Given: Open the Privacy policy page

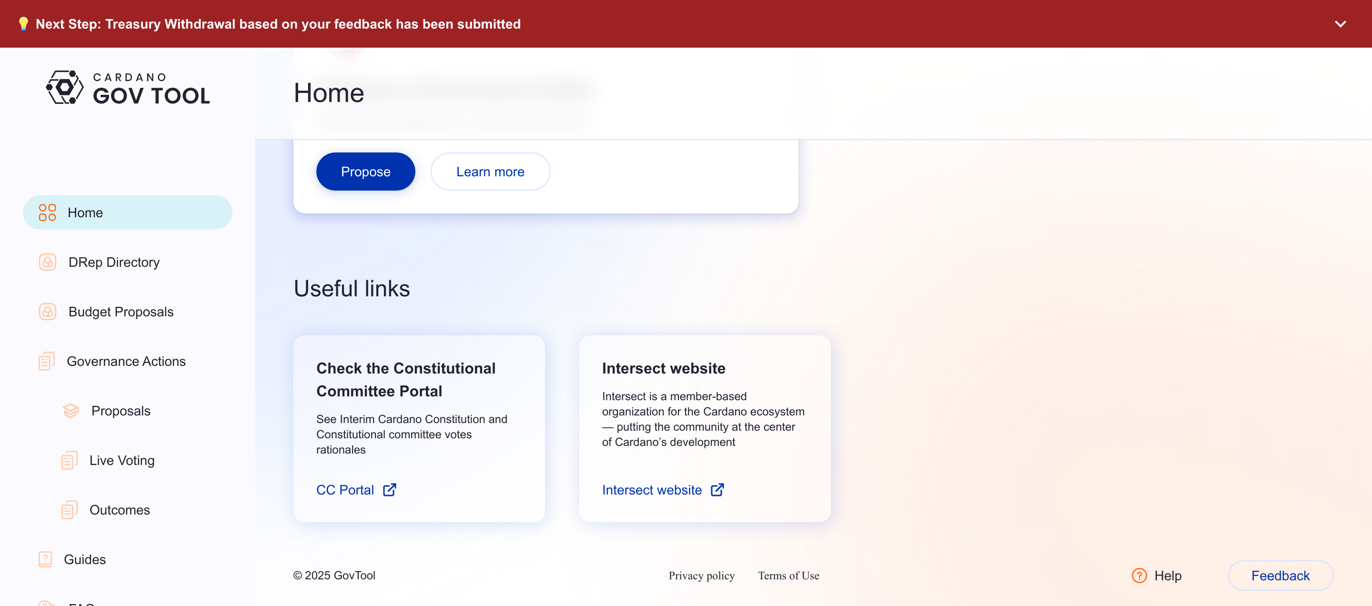Looking at the screenshot, I should 701,576.
